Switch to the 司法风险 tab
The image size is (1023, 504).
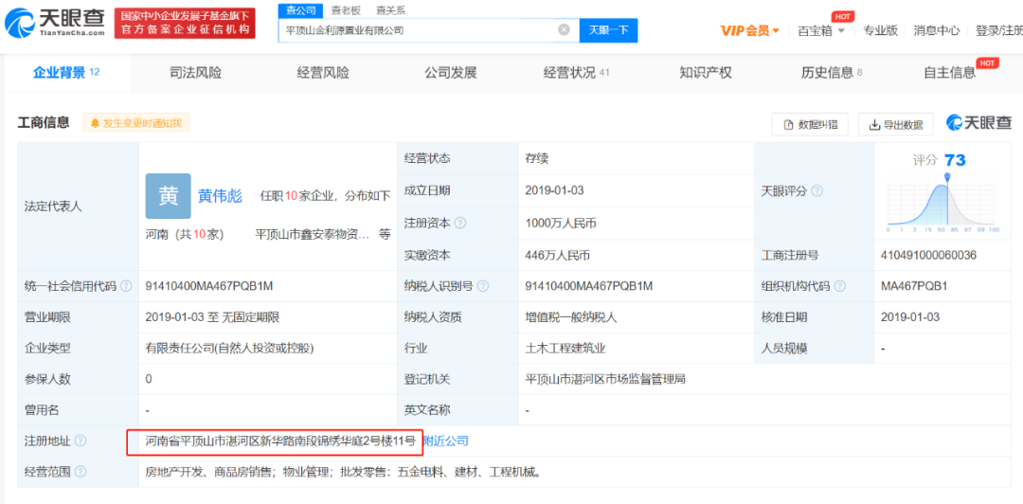[x=195, y=73]
